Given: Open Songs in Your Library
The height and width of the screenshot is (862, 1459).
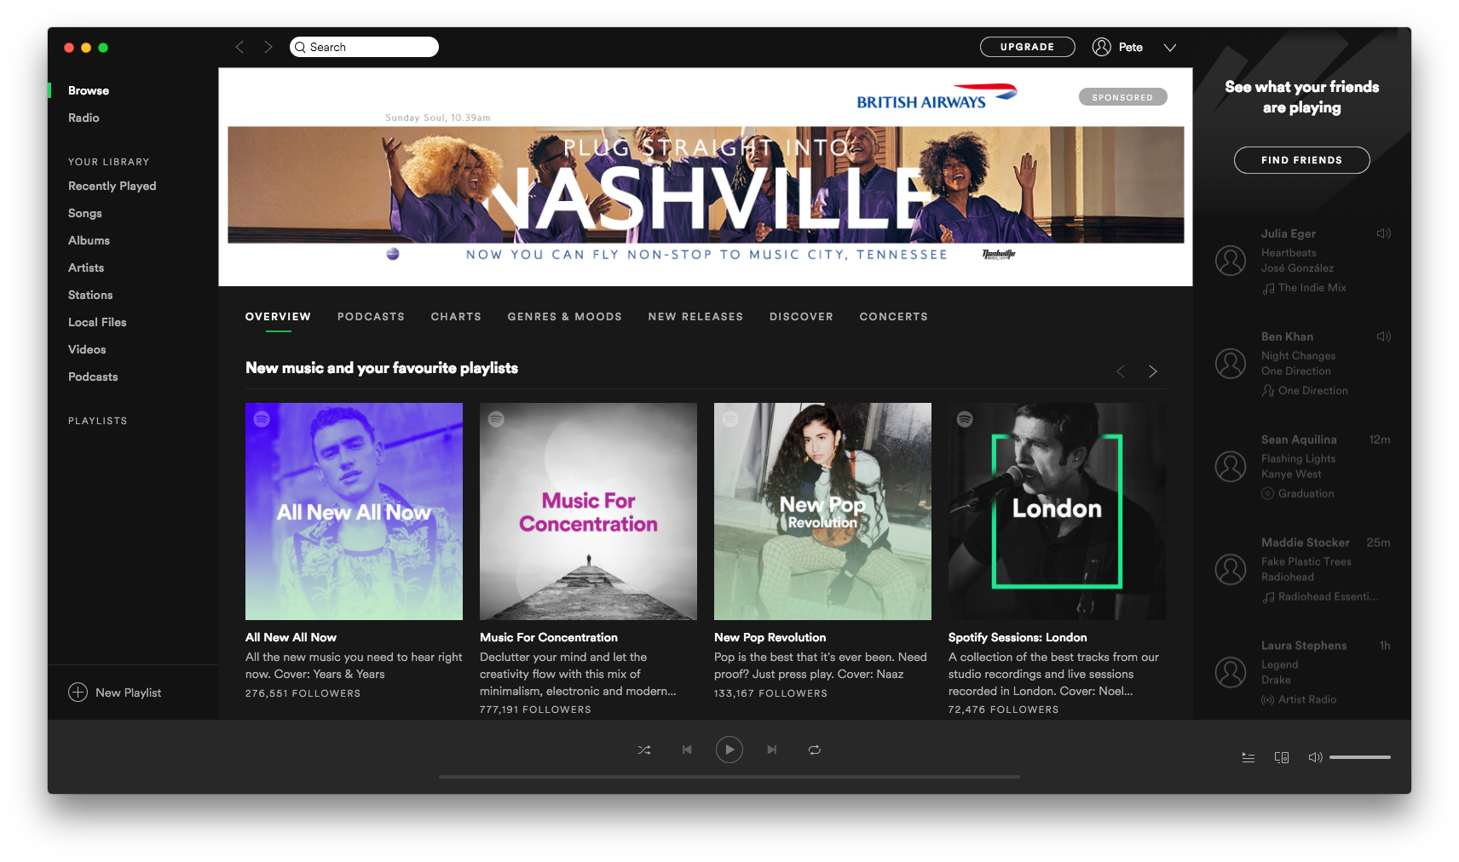Looking at the screenshot, I should (x=85, y=213).
